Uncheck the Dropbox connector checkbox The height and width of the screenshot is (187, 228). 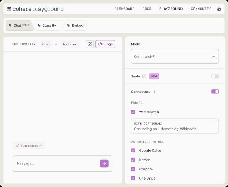(133, 169)
